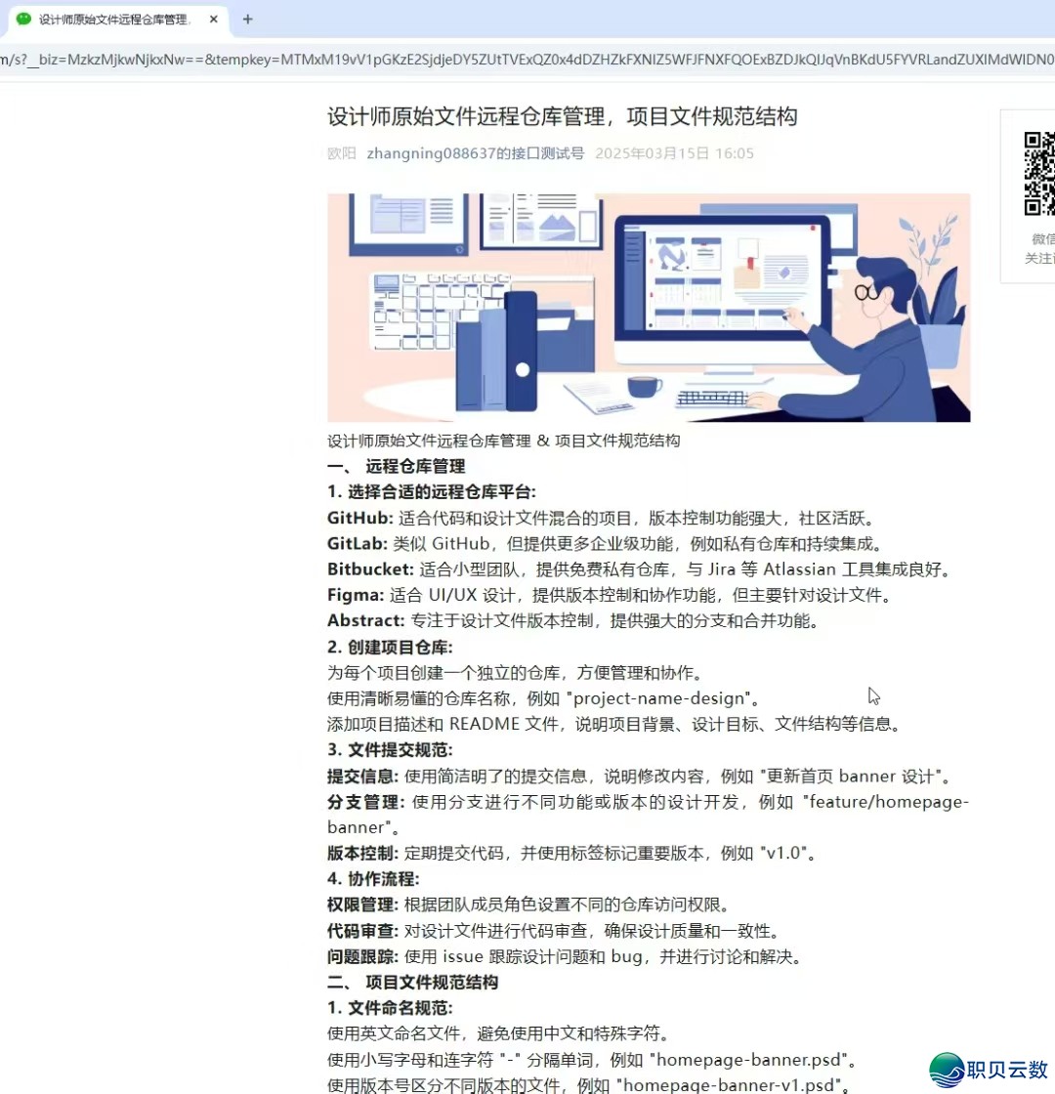The width and height of the screenshot is (1055, 1094).
Task: Open the zhangning088637的接口测试号 account link
Action: click(475, 153)
